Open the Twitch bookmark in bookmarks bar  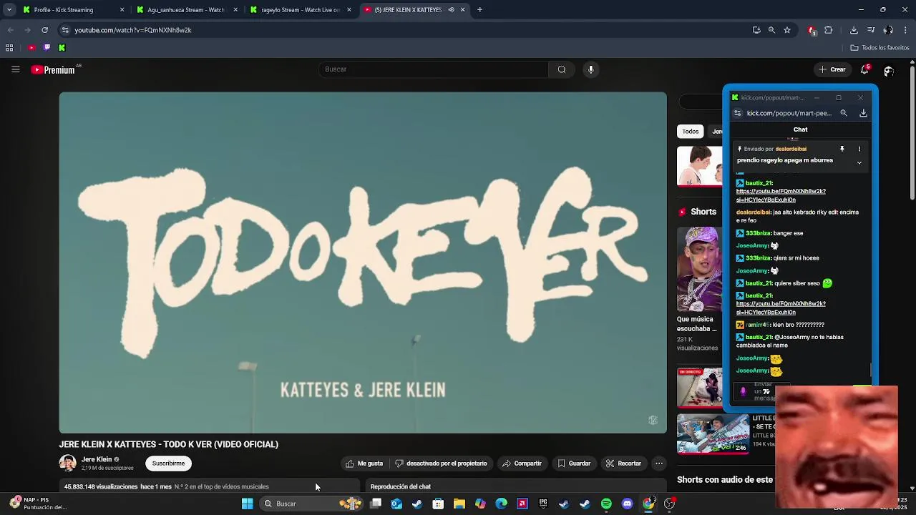point(47,48)
